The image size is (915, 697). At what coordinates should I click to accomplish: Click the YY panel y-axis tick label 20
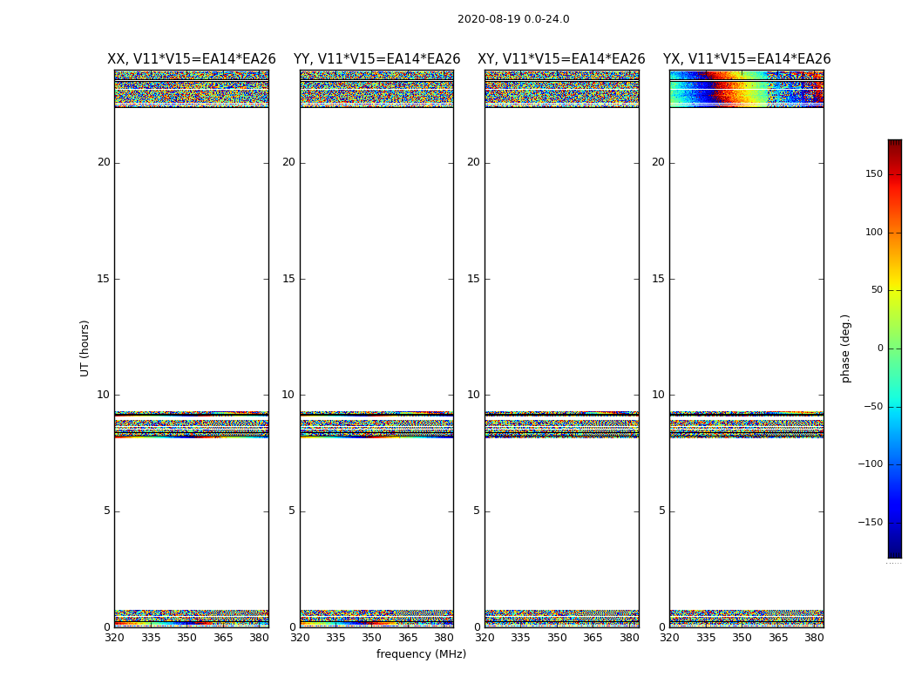[x=288, y=162]
